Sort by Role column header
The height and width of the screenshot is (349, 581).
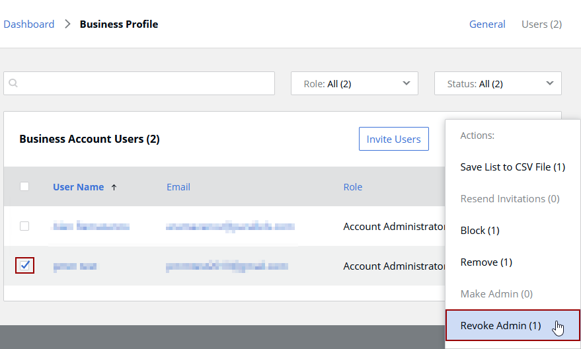(x=353, y=187)
